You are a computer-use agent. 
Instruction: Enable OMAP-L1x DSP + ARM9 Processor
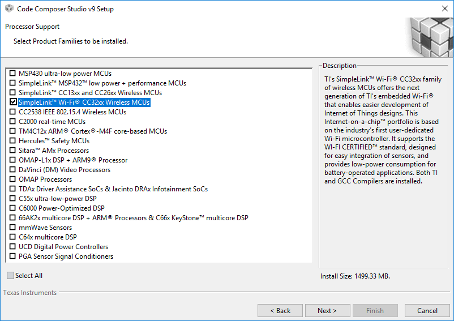tap(12, 160)
